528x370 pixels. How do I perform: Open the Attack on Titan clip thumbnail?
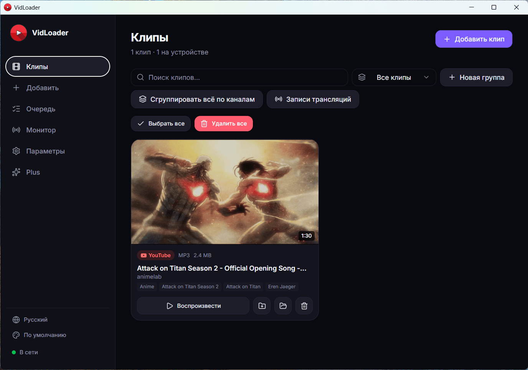tap(225, 192)
